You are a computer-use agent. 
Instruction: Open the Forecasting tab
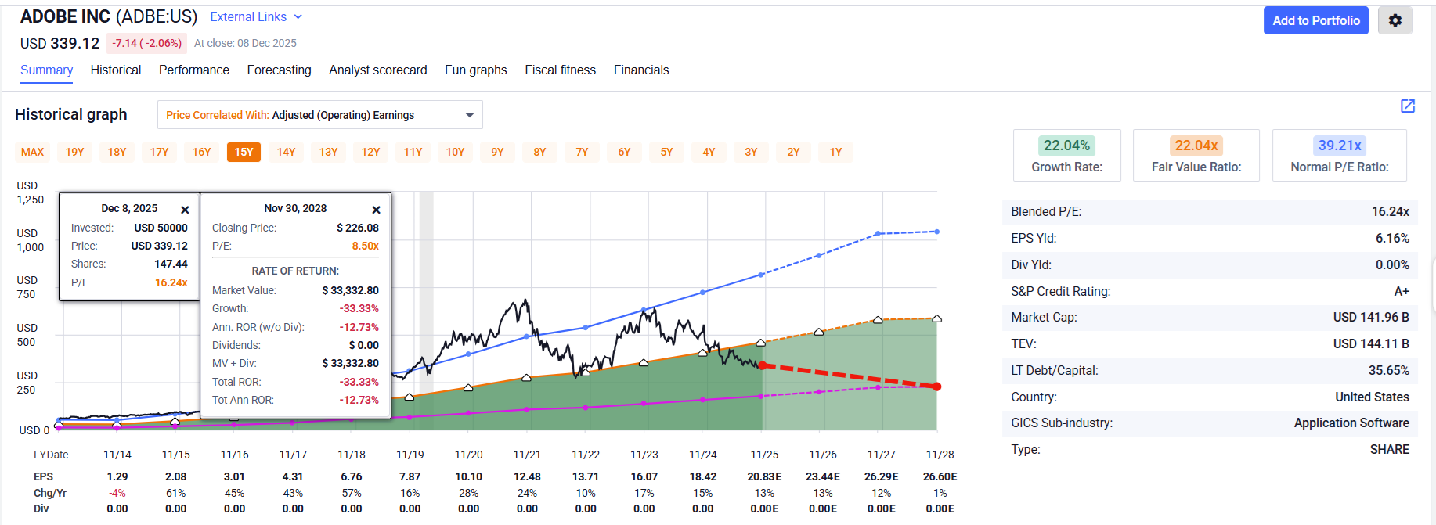point(280,70)
